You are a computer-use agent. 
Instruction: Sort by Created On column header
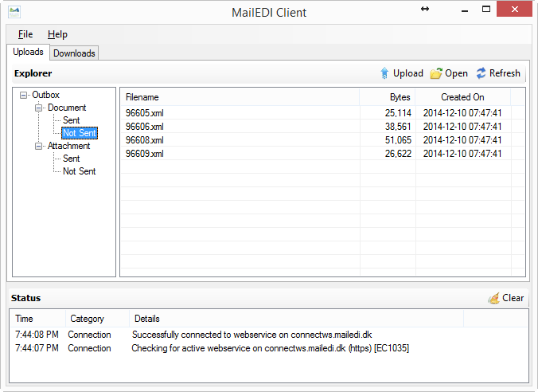(463, 97)
